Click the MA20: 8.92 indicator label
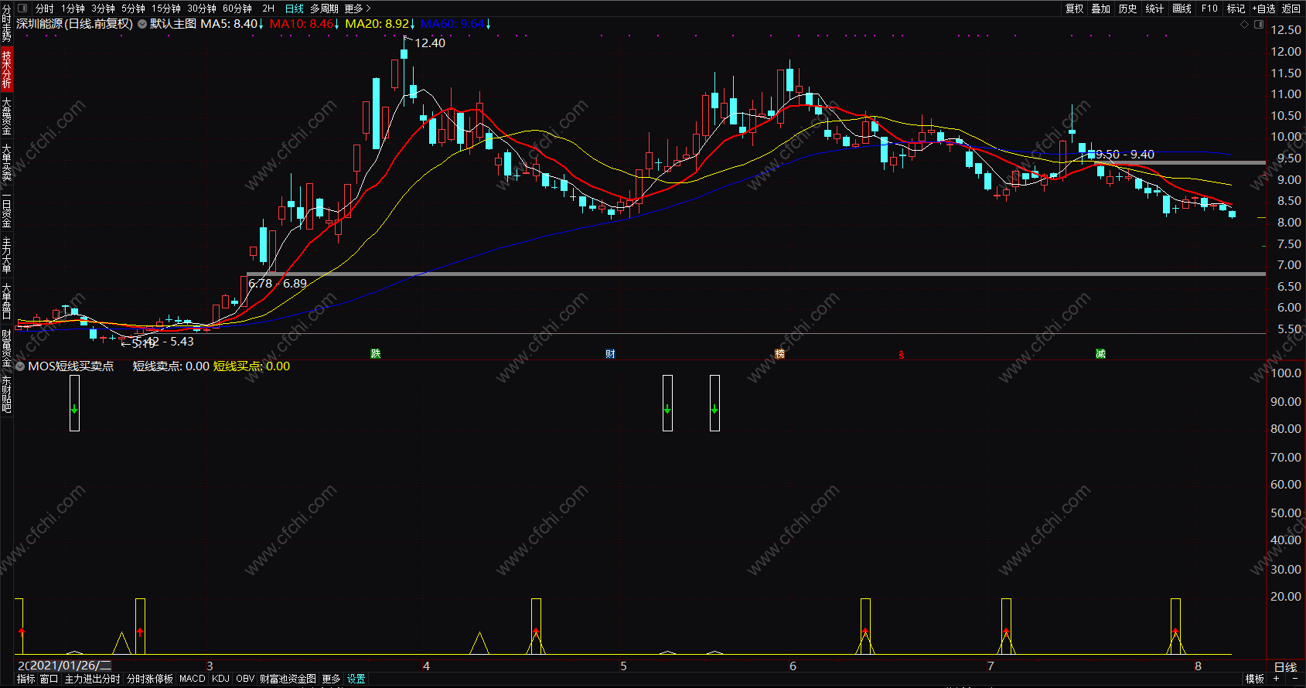Screen dimensions: 1306x688 point(380,24)
